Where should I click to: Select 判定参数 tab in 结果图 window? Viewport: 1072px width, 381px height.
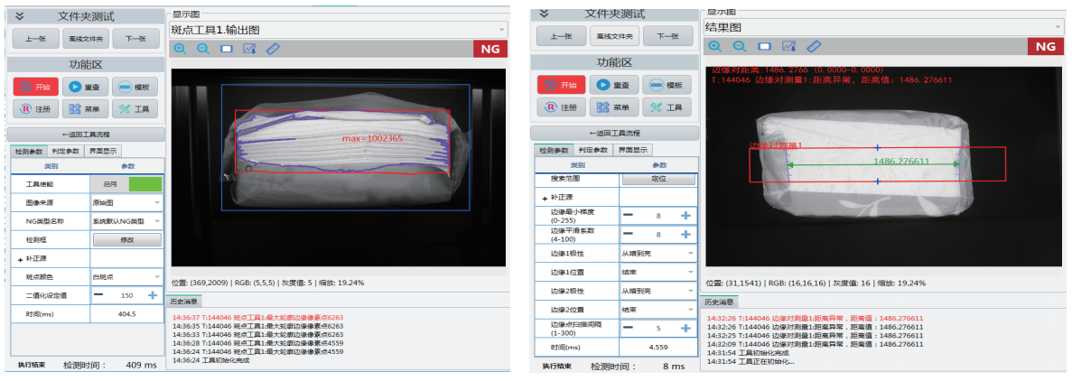click(x=592, y=150)
